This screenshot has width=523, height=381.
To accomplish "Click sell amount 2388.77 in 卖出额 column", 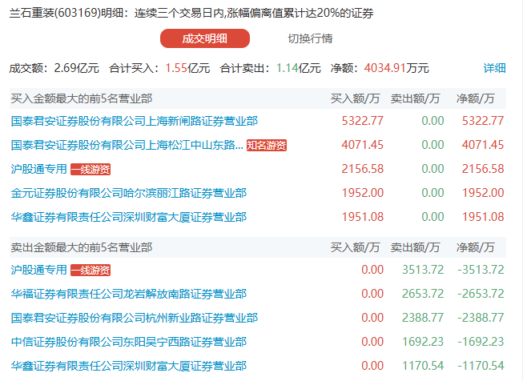I will coord(423,317).
